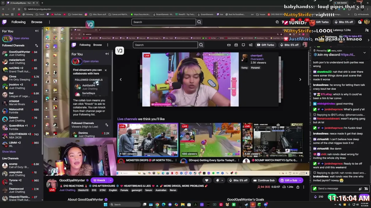The image size is (371, 208).
Task: Open notification options chevron beside bell
Action: (x=222, y=180)
